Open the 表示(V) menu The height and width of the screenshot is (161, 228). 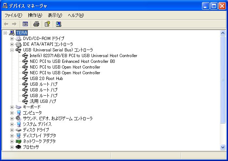(55, 15)
